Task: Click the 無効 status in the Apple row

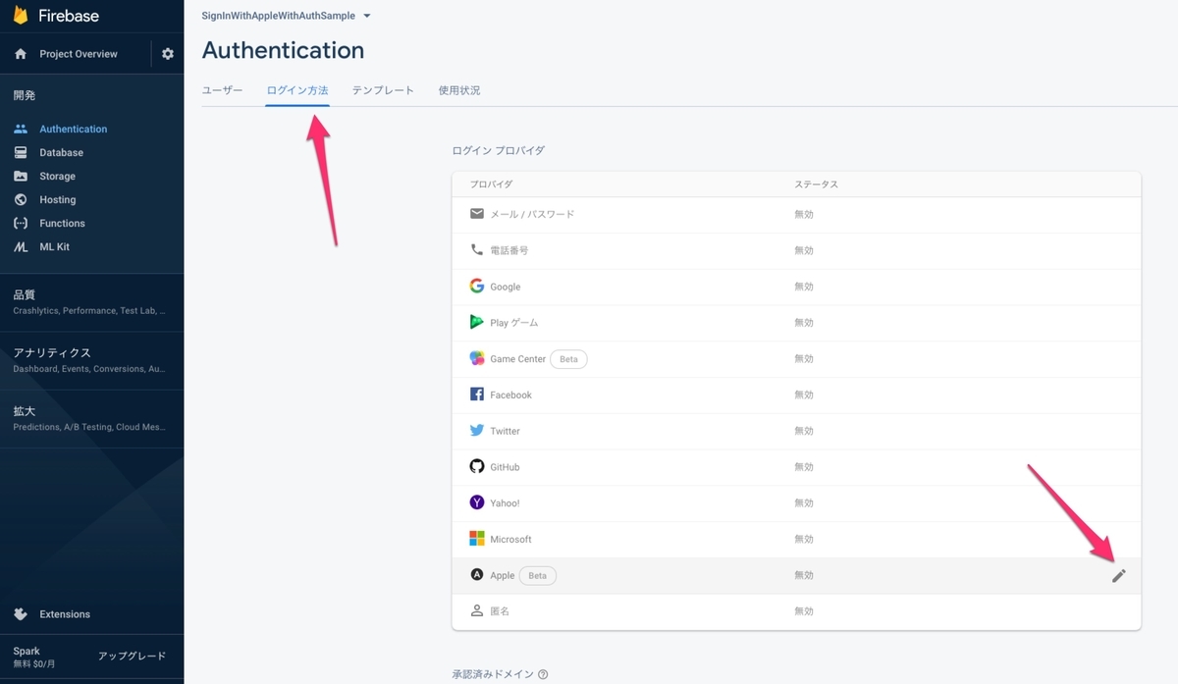Action: click(804, 575)
